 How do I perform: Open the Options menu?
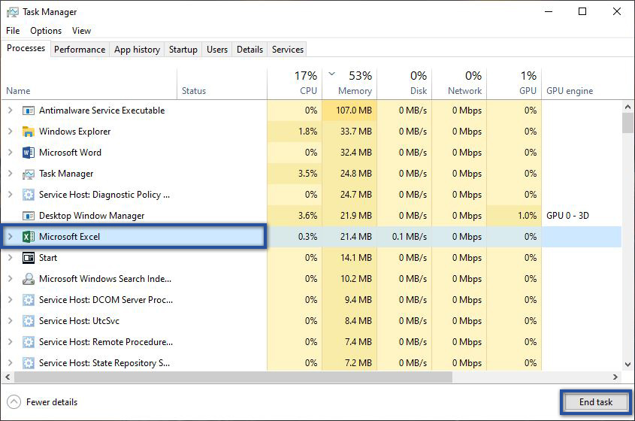click(46, 31)
